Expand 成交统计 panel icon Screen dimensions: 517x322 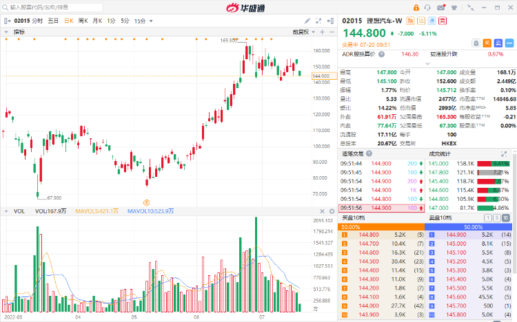click(503, 153)
